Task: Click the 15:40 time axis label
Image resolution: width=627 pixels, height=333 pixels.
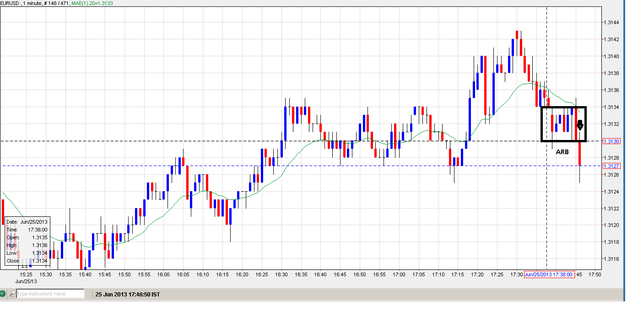Action: 85,274
